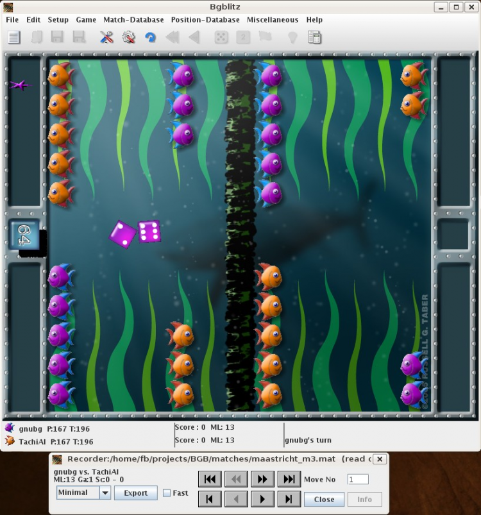Viewport: 481px width, 515px height.
Task: Fast-forward with the double right arrow button
Action: pos(262,478)
